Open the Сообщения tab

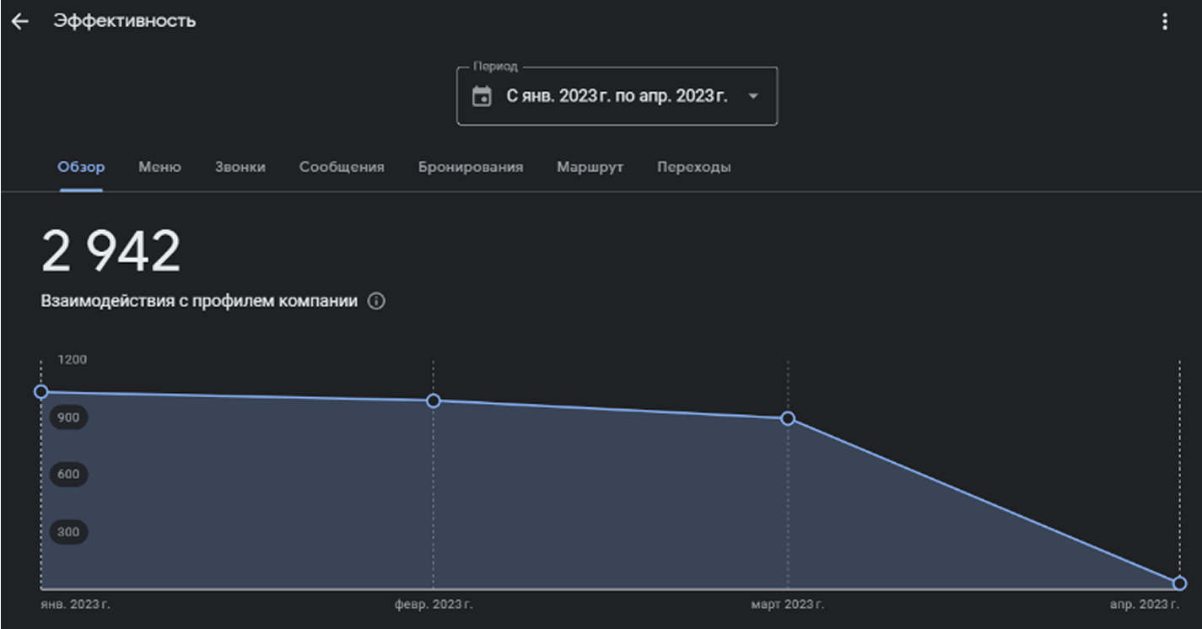[x=341, y=167]
